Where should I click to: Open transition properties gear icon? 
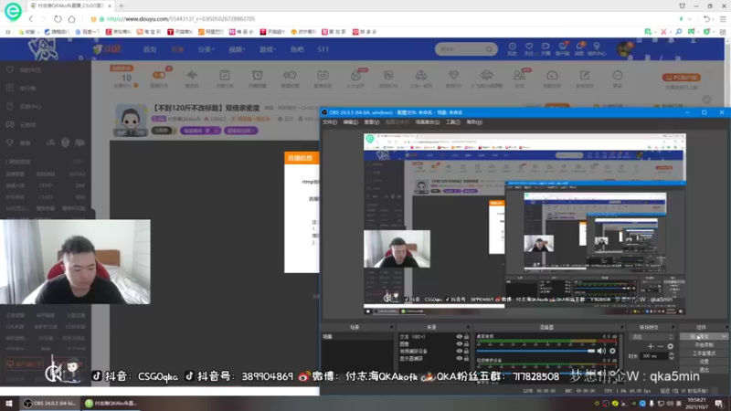(x=671, y=346)
